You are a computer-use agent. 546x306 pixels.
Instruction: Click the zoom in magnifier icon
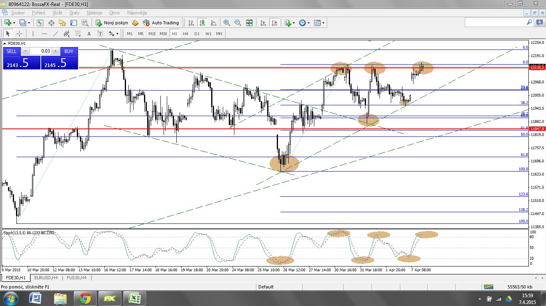click(x=227, y=23)
